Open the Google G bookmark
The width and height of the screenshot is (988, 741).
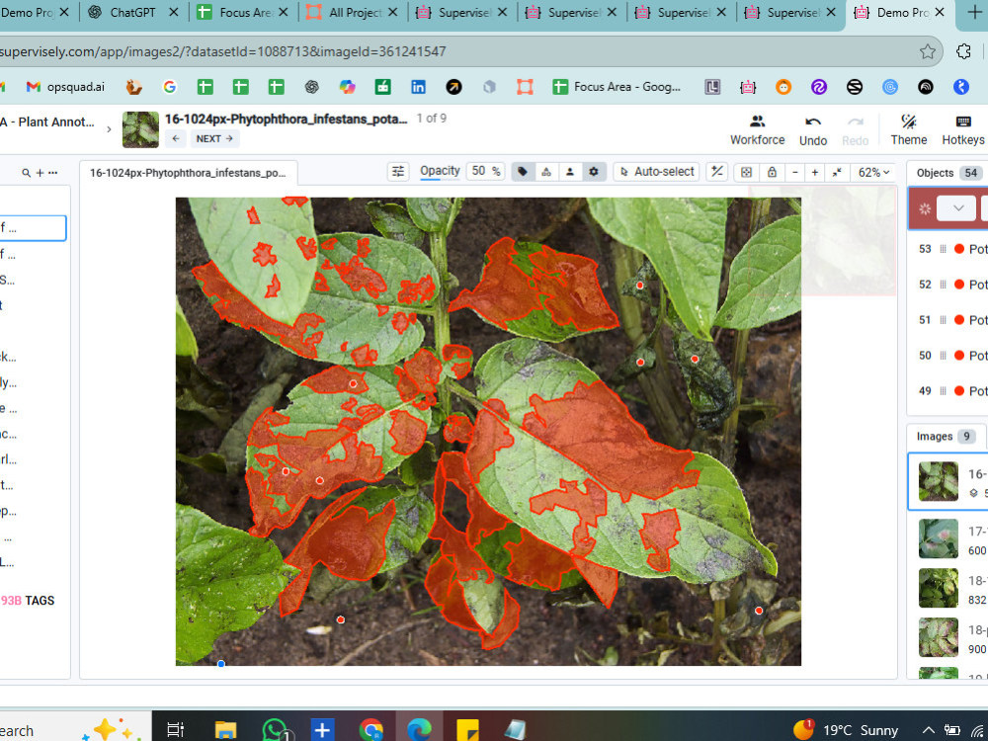(170, 87)
